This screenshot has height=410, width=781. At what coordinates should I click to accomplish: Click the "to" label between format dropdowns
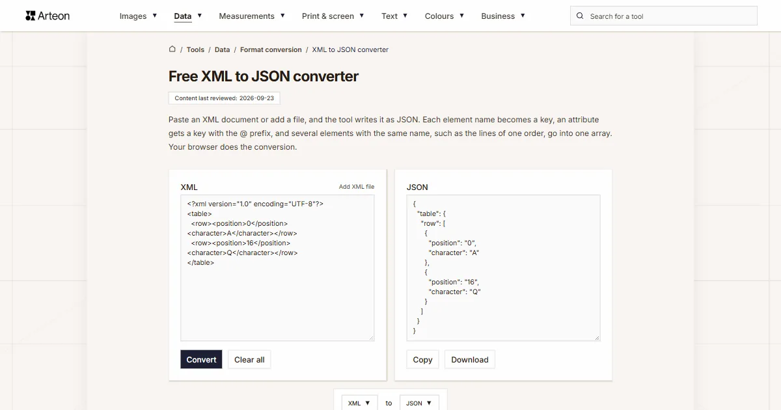click(389, 403)
